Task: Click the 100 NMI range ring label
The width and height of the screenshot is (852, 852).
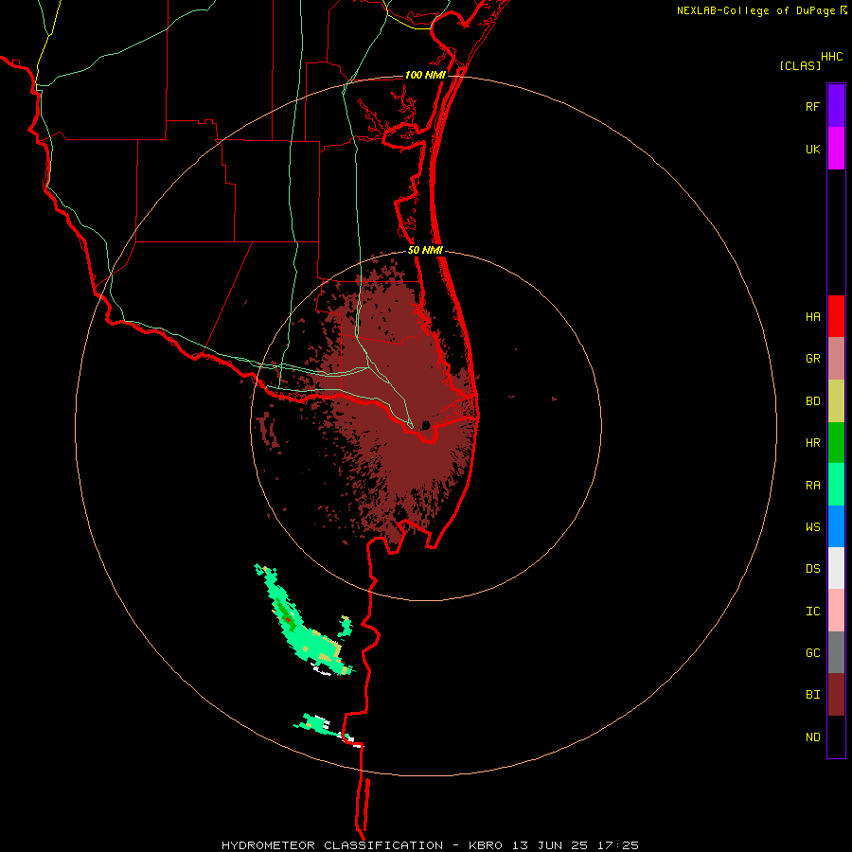Action: tap(425, 75)
